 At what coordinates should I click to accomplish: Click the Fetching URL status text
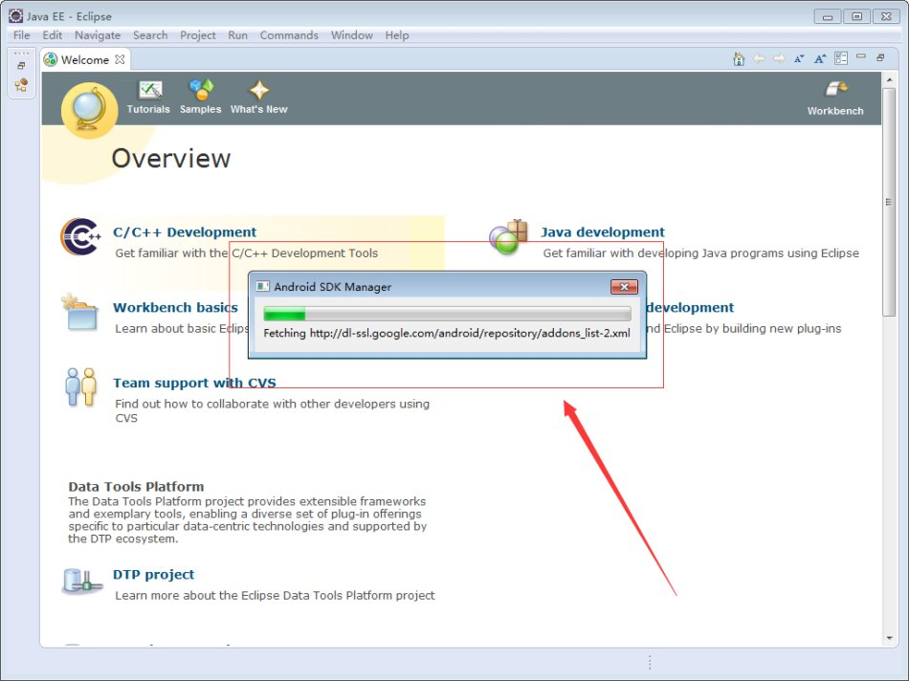tap(447, 333)
